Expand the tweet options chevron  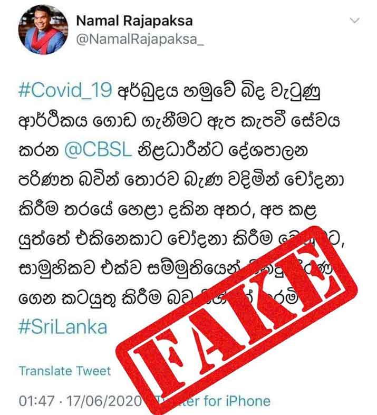click(x=354, y=20)
